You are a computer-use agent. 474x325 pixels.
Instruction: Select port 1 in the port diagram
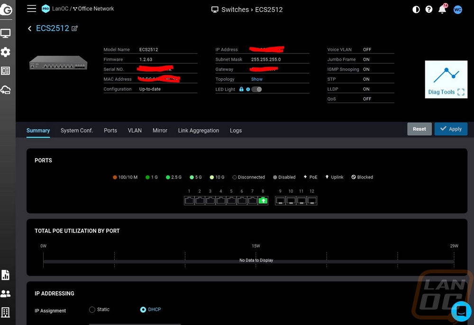(x=189, y=201)
